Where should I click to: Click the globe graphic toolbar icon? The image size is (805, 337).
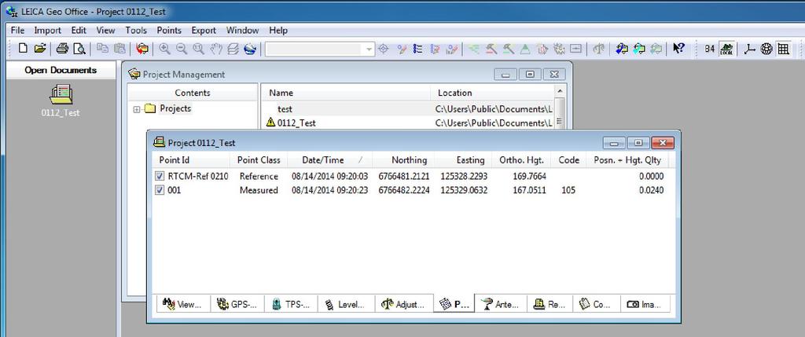250,49
